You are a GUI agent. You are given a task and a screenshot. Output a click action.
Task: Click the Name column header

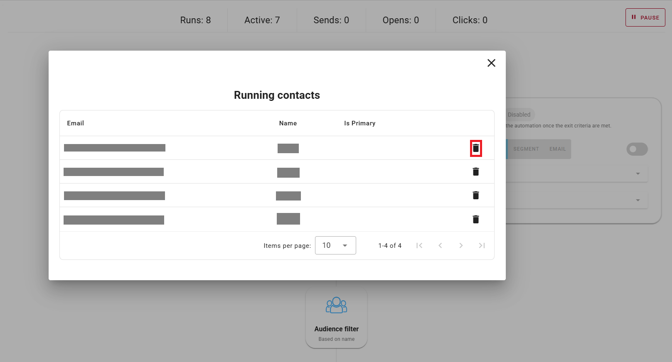288,123
